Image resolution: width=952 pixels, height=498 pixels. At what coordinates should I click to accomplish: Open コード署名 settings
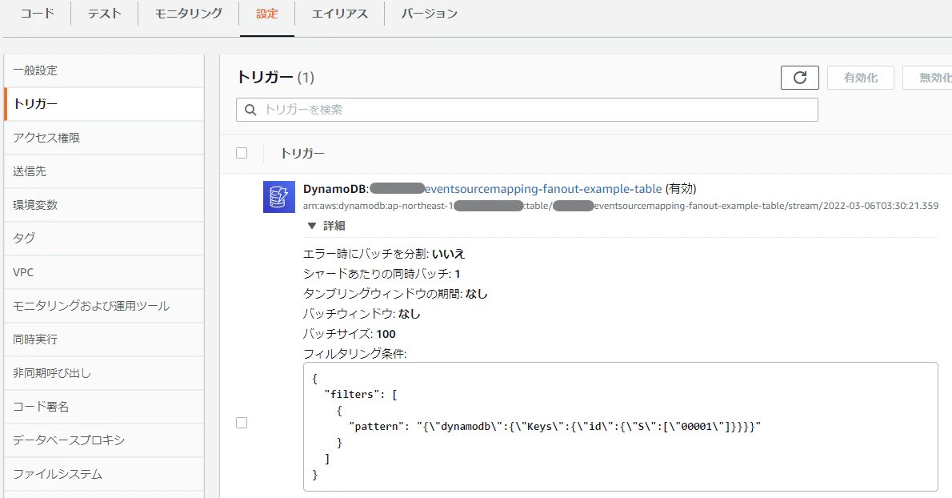(104, 406)
